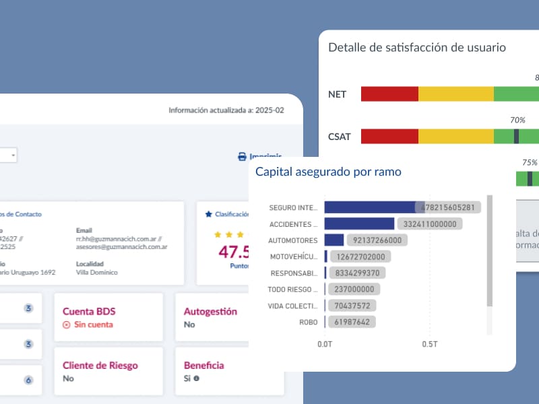Screen dimensions: 539x404
Task: Click the yellow segment of CSAT bar
Action: pyautogui.click(x=455, y=137)
